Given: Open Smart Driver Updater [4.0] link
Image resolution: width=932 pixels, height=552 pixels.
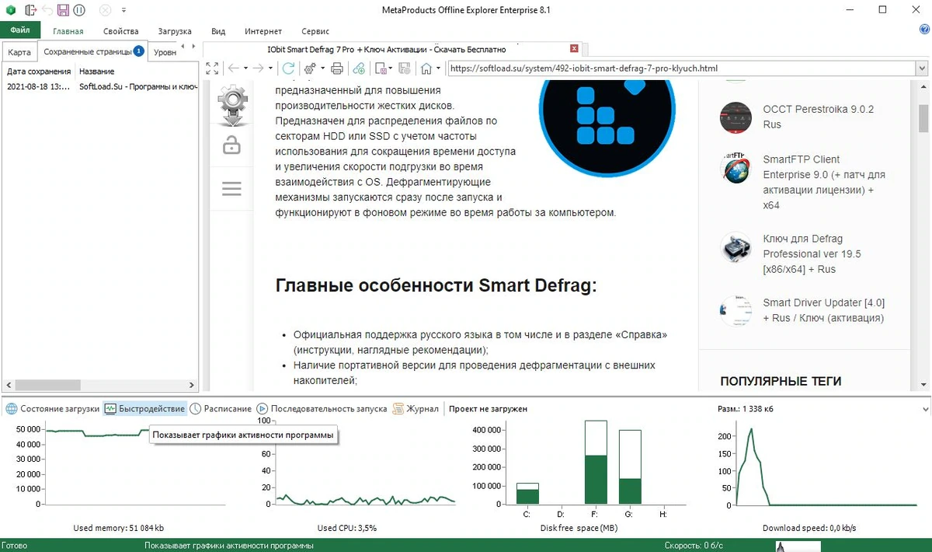Looking at the screenshot, I should [823, 310].
